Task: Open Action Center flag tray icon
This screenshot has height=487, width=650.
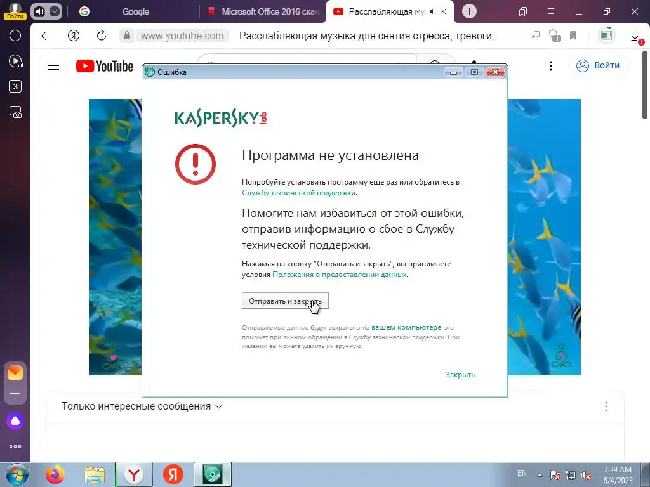Action: pos(555,475)
